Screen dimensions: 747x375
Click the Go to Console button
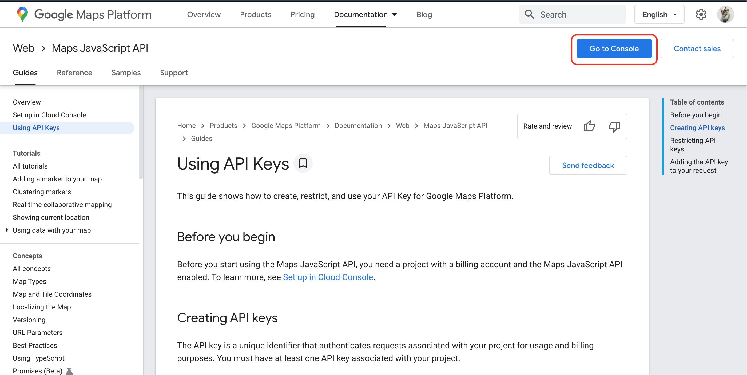(614, 49)
